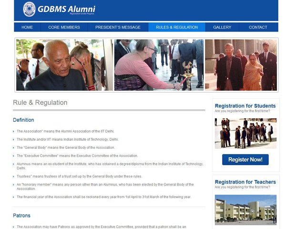Click Registration for Teachers heading
Image resolution: width=286 pixels, height=229 pixels.
point(245,182)
